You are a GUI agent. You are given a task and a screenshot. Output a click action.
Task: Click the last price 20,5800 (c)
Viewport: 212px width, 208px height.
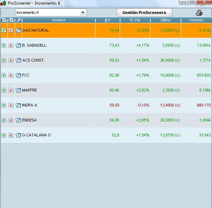(x=170, y=120)
